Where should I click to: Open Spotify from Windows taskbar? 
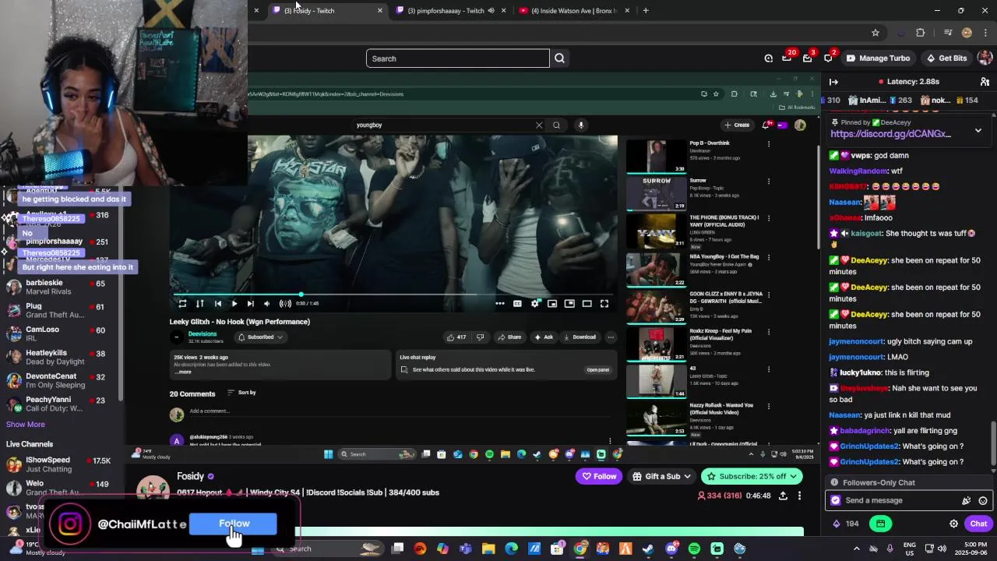pyautogui.click(x=694, y=549)
